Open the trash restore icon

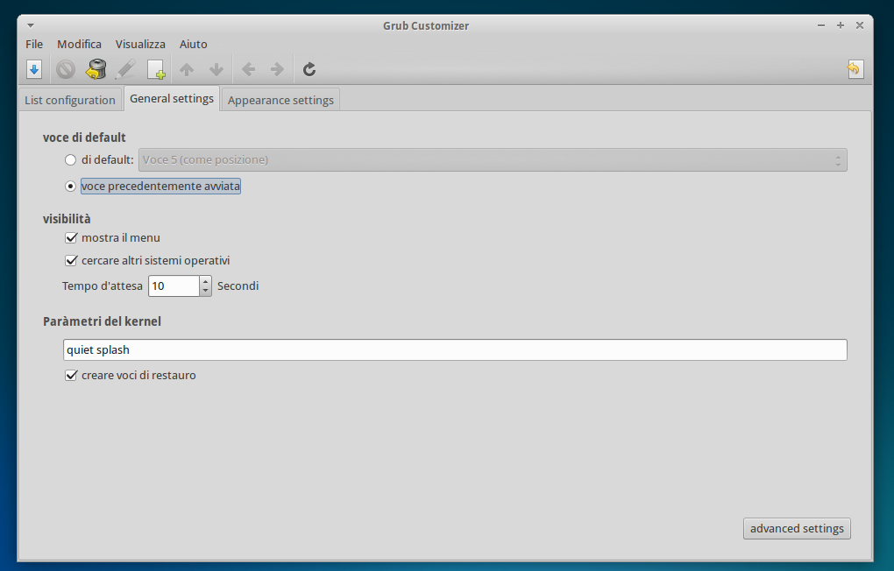(x=96, y=69)
